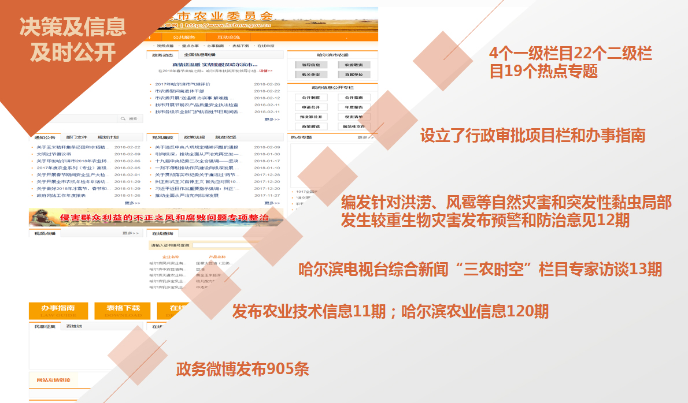The height and width of the screenshot is (403, 688).
Task: Open the 预决算公开 button
Action: pos(311,117)
